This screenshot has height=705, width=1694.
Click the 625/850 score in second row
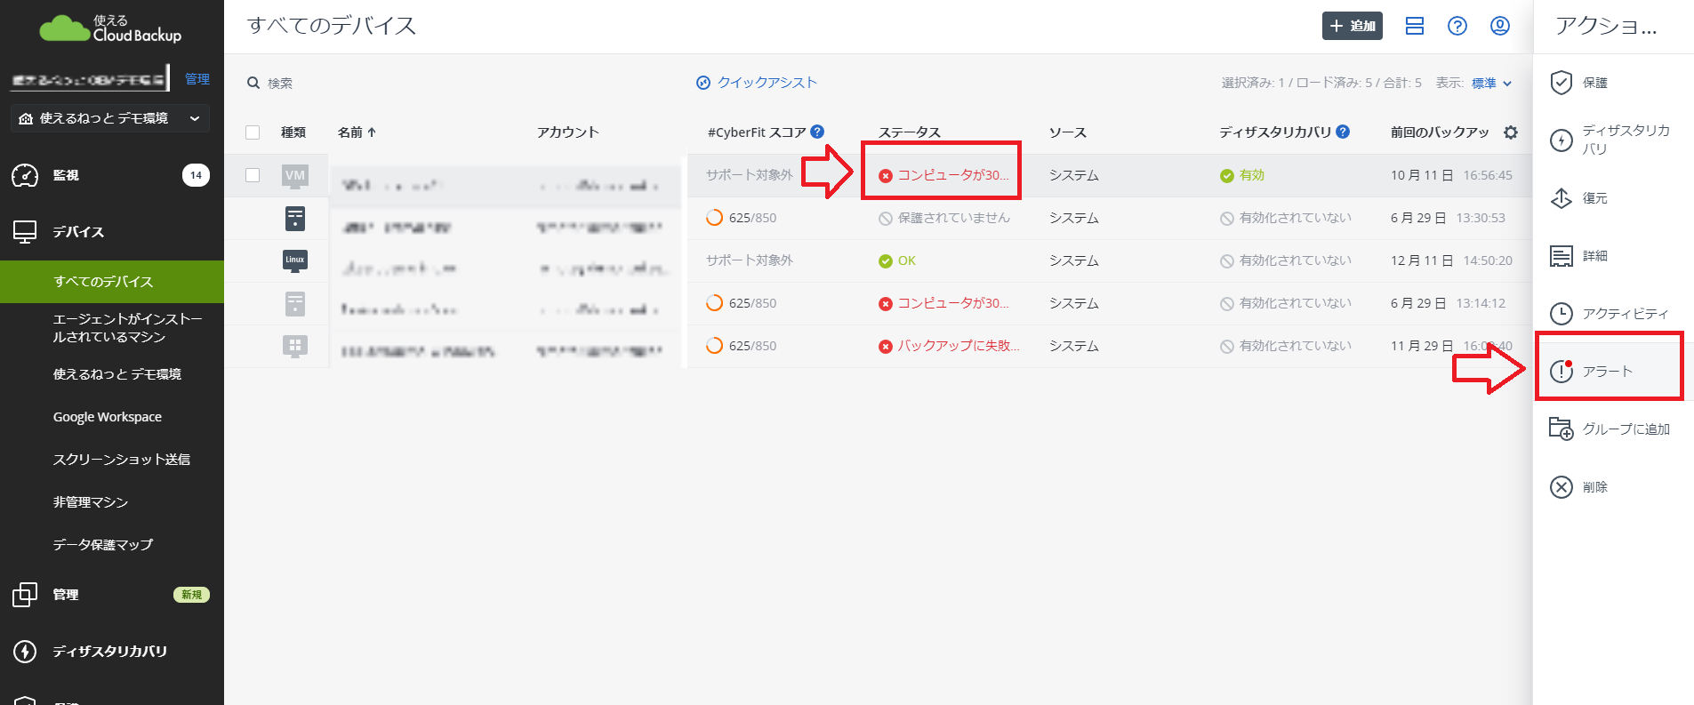pyautogui.click(x=742, y=218)
